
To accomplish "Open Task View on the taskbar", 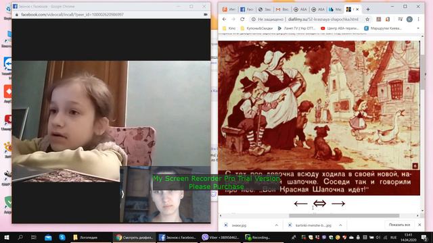I will pos(34,237).
